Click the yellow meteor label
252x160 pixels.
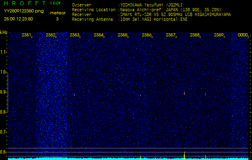(x=57, y=13)
